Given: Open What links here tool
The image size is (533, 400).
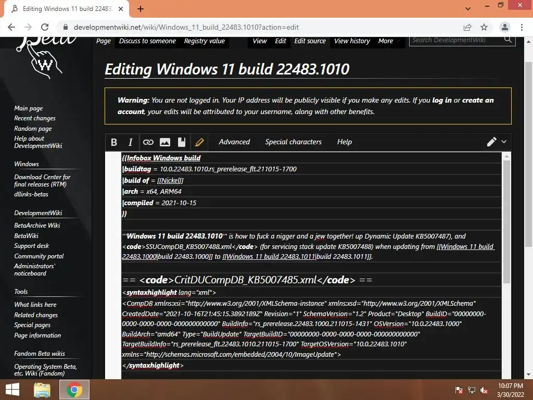Looking at the screenshot, I should 35,304.
